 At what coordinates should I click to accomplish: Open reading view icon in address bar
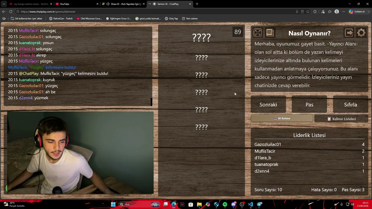302,12
